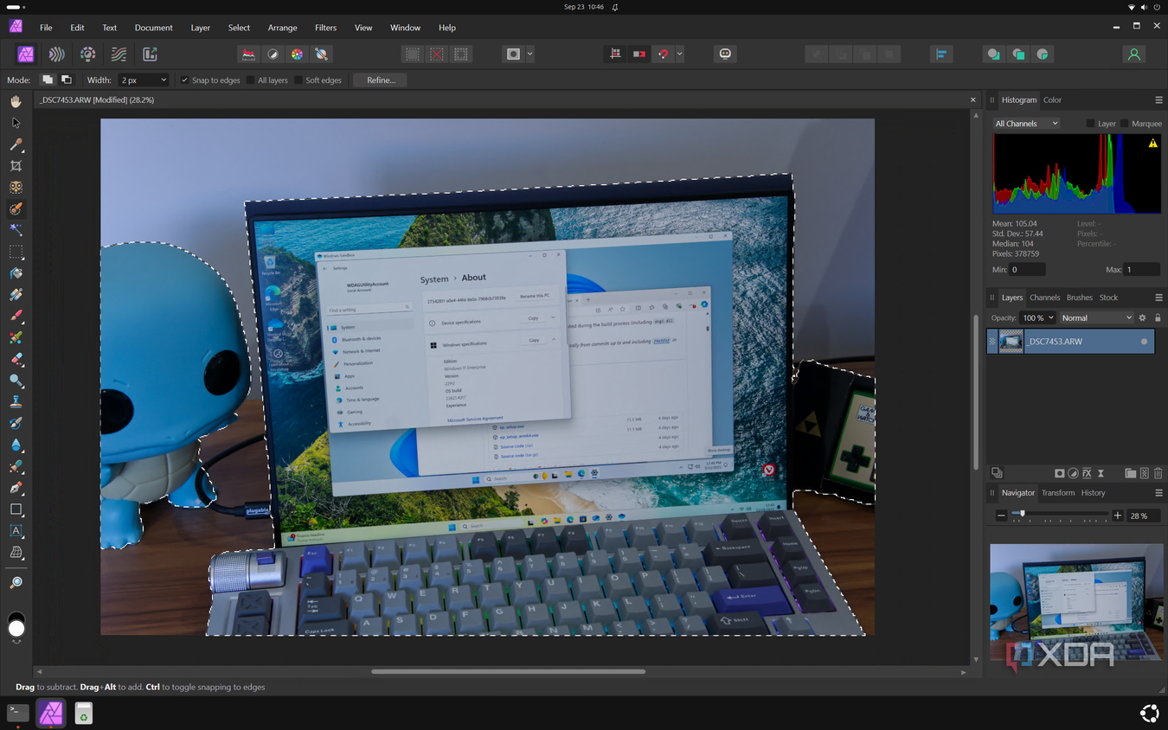
Task: Apply Auto White Balance from the toolbar
Action: 321,54
